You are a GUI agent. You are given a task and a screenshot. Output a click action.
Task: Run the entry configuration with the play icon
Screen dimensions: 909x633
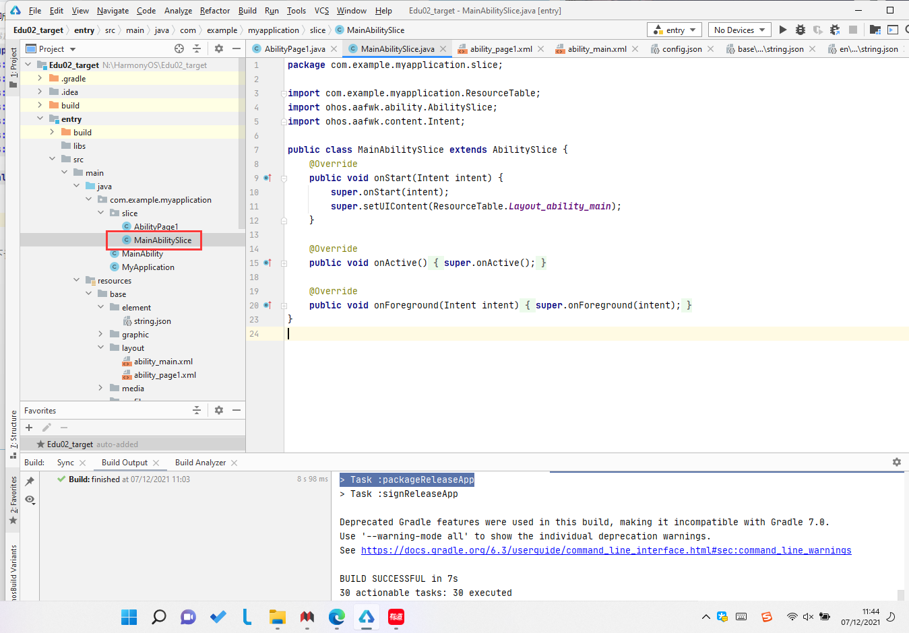click(x=782, y=30)
